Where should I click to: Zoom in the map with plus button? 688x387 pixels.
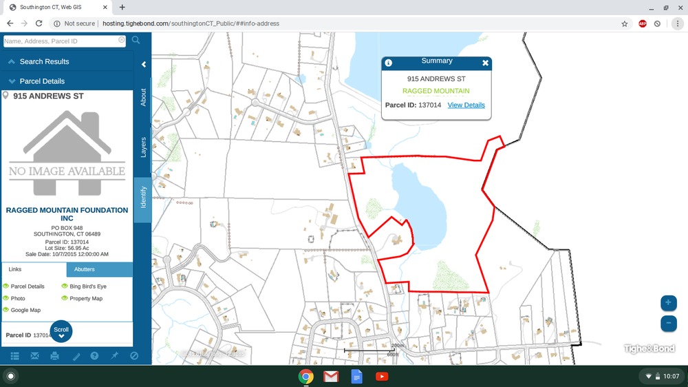pyautogui.click(x=667, y=303)
